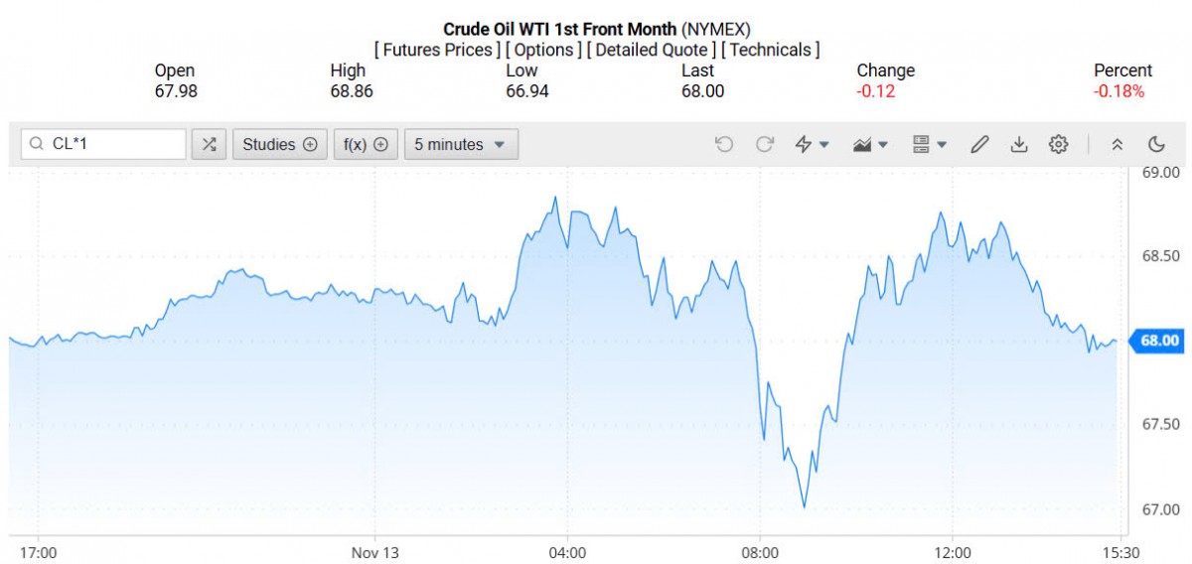
Task: Expand the chart type dropdown
Action: pos(870,144)
